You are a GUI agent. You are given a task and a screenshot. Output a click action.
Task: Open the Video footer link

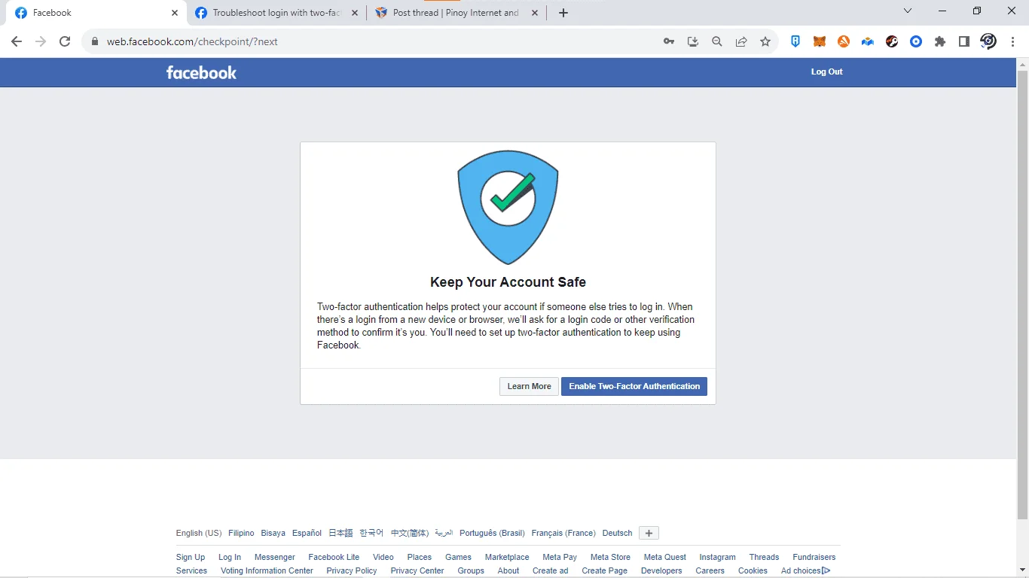tap(383, 557)
